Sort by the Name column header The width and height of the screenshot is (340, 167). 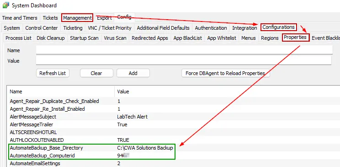pos(60,92)
